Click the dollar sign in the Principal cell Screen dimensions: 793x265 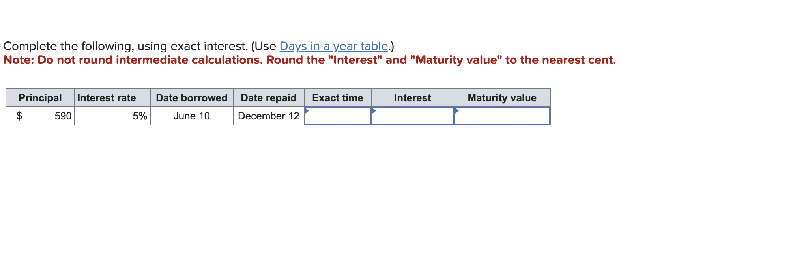pyautogui.click(x=19, y=116)
